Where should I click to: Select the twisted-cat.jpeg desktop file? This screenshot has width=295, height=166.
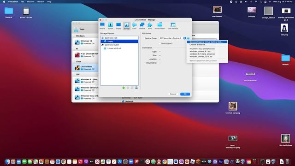[233, 108]
